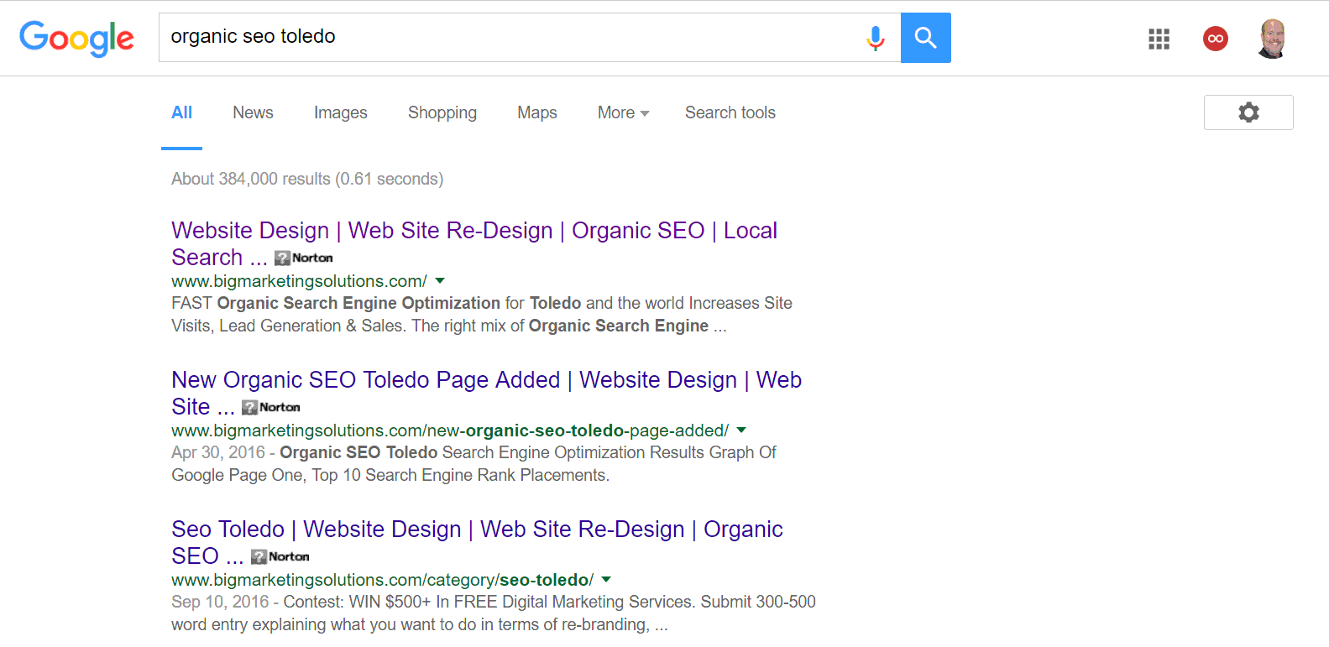Click the 'FAST Organic Search Engine Optimization' snippet
Screen dimensions: 1329x647
[x=482, y=315]
